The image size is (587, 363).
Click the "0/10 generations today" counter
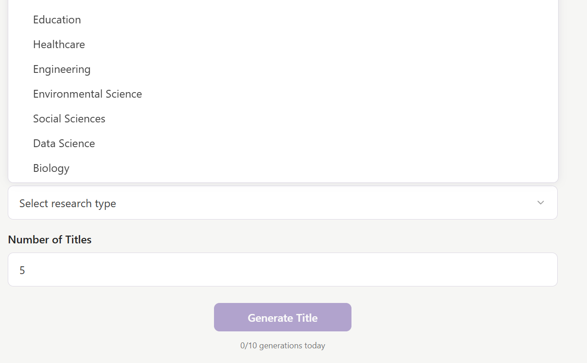tap(282, 345)
